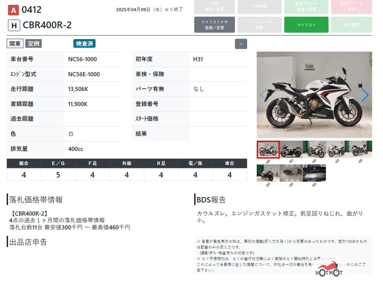
Task: Click link icon under red-bordered selected thumbnail
Action: coord(268,161)
